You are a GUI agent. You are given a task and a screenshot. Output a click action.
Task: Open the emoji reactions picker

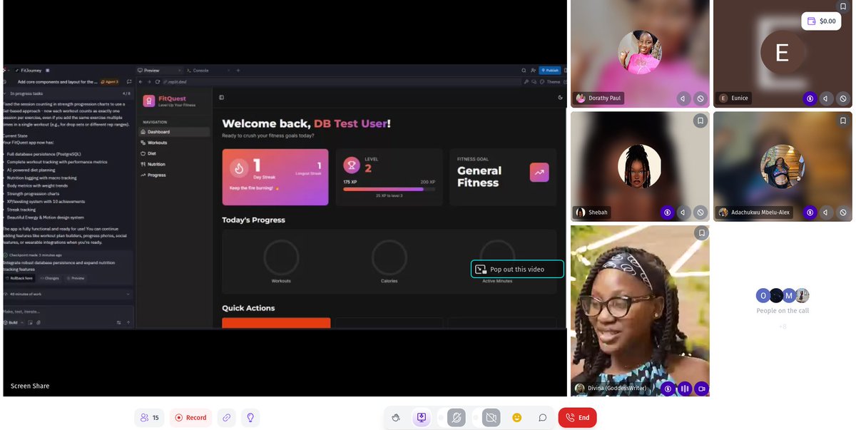tap(517, 417)
